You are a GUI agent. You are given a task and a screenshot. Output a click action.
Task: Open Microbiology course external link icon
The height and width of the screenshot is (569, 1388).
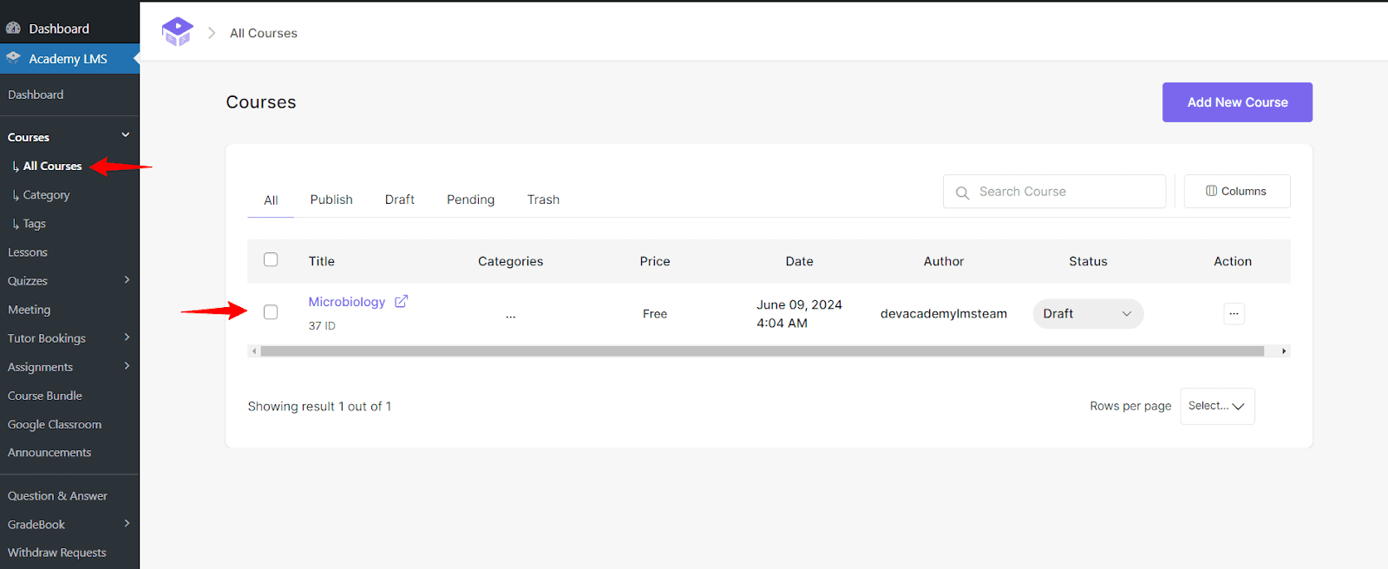[401, 301]
